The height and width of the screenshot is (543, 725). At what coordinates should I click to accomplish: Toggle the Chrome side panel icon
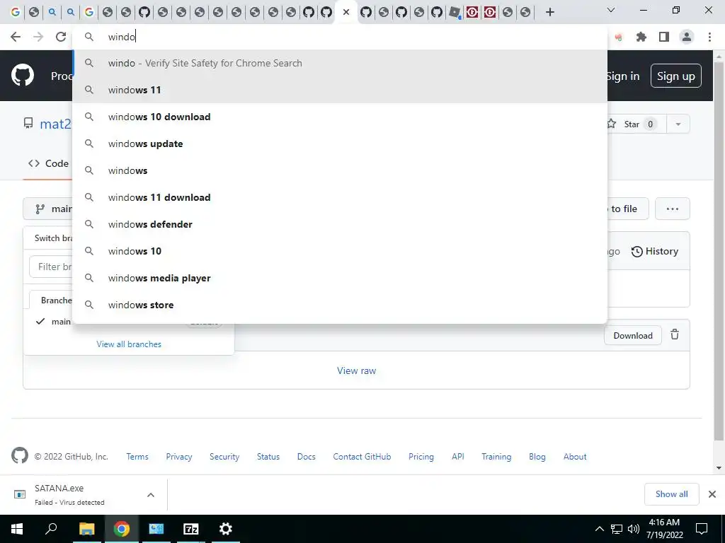point(664,37)
